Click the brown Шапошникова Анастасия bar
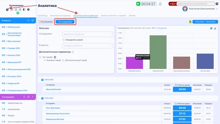 (x=181, y=63)
